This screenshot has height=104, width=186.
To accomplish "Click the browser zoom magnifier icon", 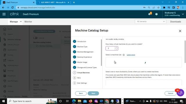I will 149,8.
